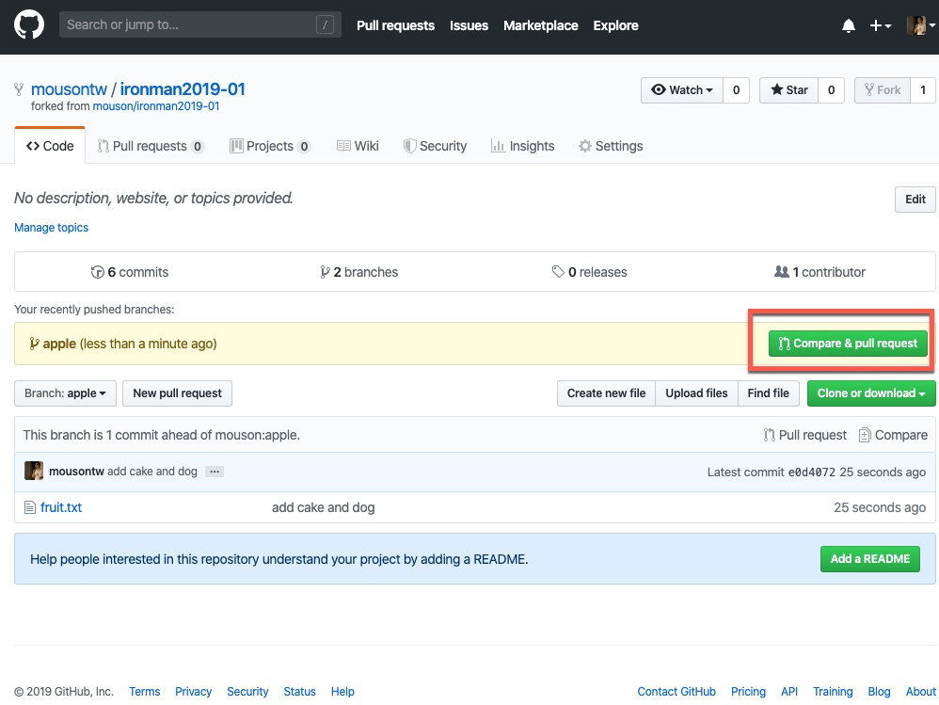The image size is (939, 705).
Task: Click the Upload files button
Action: [696, 393]
